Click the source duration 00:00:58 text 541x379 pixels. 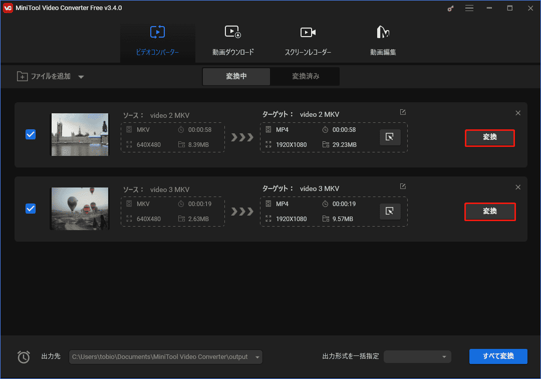tap(200, 130)
